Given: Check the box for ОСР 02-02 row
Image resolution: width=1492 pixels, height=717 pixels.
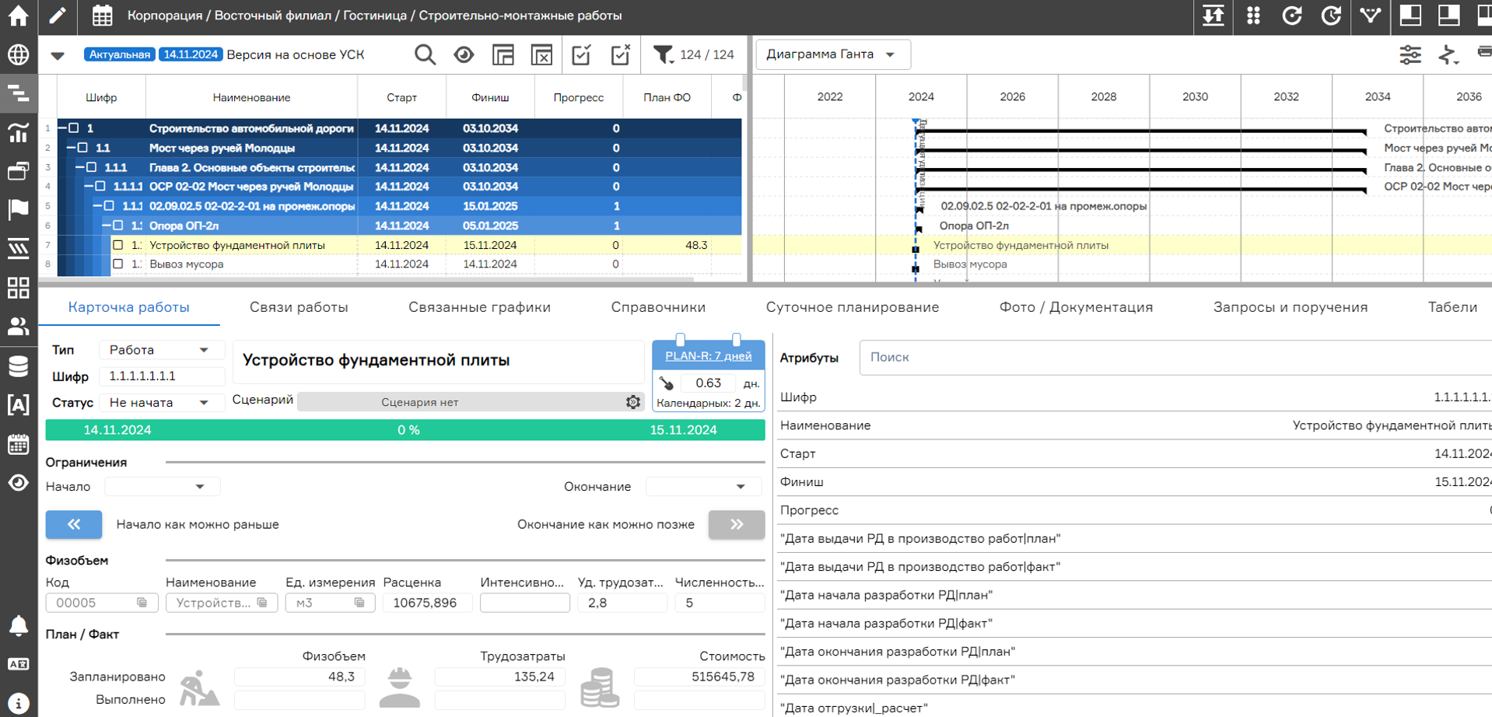Looking at the screenshot, I should (x=100, y=187).
